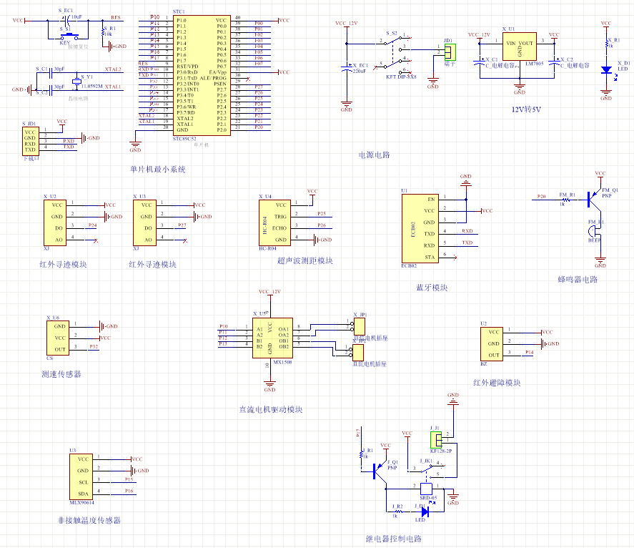Select the green KF128-2P terminal J_J1
The width and height of the screenshot is (634, 548).
coord(436,439)
